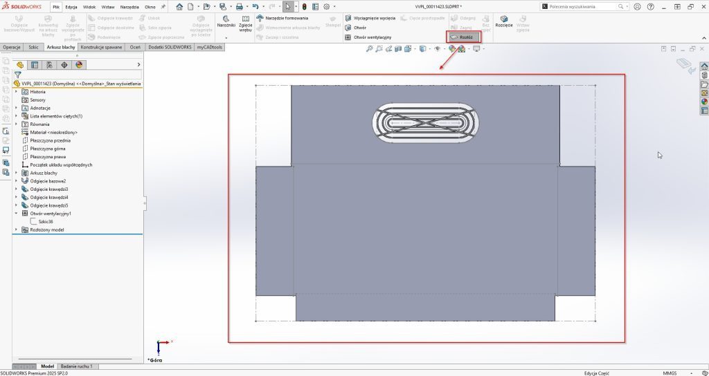Print the document using the printer icon
This screenshot has width=709, height=376.
240,7
